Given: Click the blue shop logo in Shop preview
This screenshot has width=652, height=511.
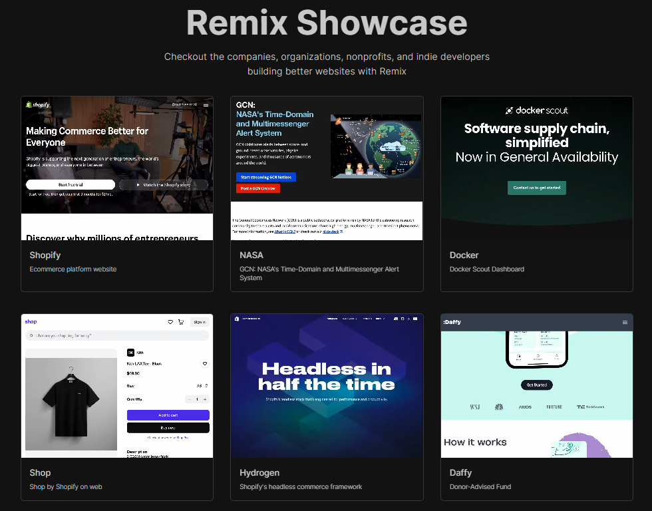Looking at the screenshot, I should pos(31,321).
